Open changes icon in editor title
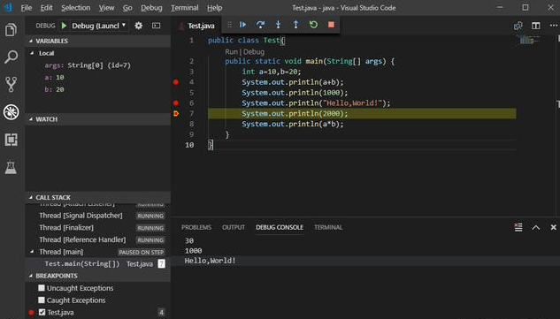 pos(518,26)
